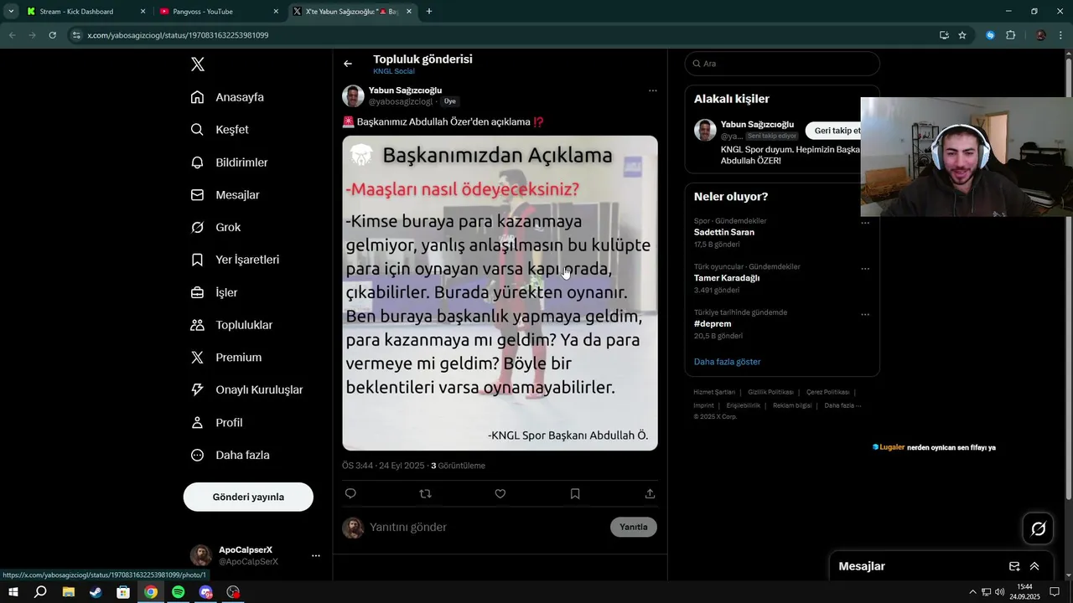Click the reply comment icon
The height and width of the screenshot is (603, 1073).
click(x=350, y=494)
